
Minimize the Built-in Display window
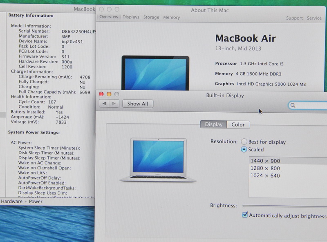(x=109, y=94)
